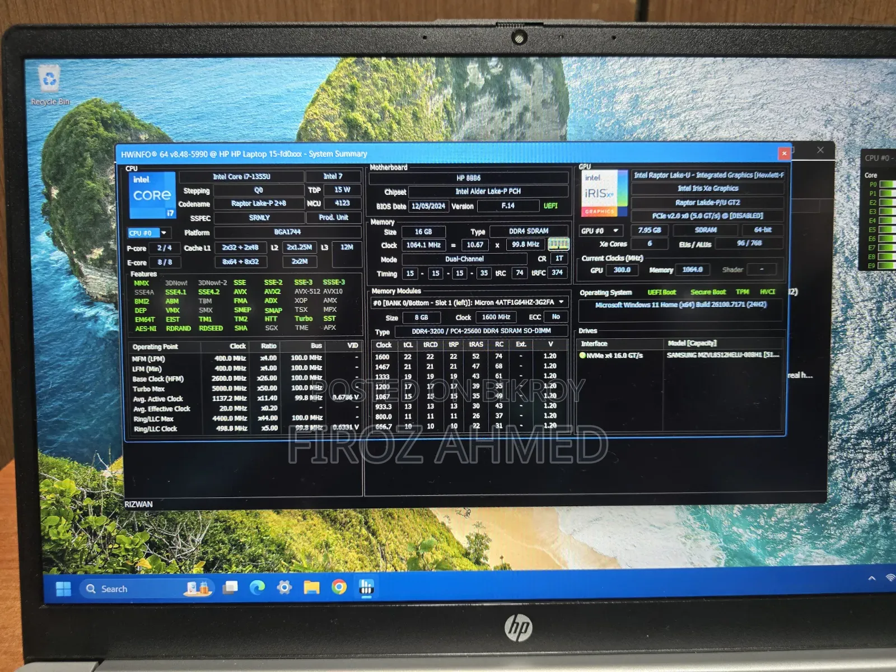Click the HVCI label
The image size is (896, 672).
(767, 292)
